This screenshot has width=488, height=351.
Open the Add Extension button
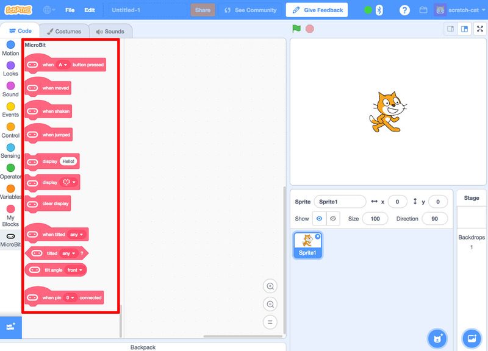10,327
